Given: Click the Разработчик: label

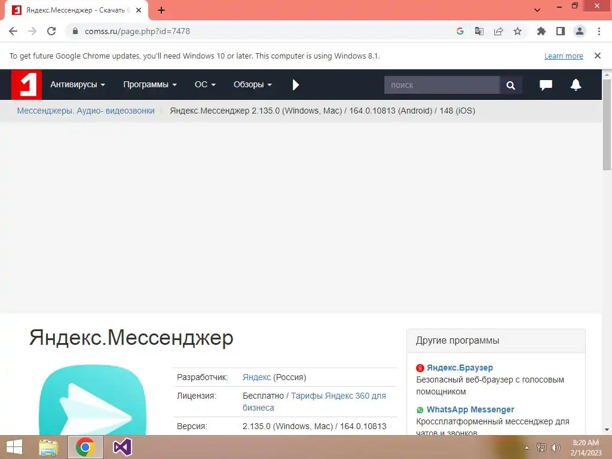Looking at the screenshot, I should coord(202,377).
